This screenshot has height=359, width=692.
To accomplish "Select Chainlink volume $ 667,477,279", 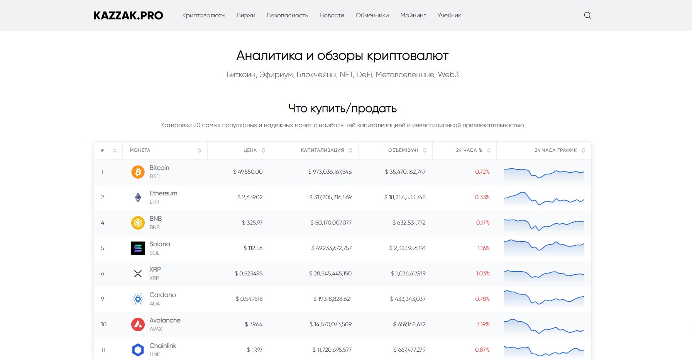I will (409, 350).
